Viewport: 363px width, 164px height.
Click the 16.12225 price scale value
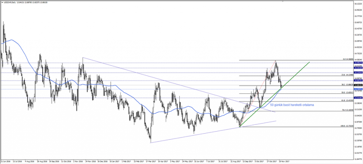[x=358, y=4]
